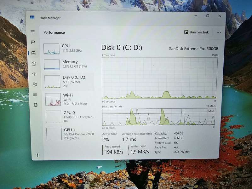The height and width of the screenshot is (189, 252).
Task: Click the Task Manager app icon
Action: pyautogui.click(x=32, y=17)
